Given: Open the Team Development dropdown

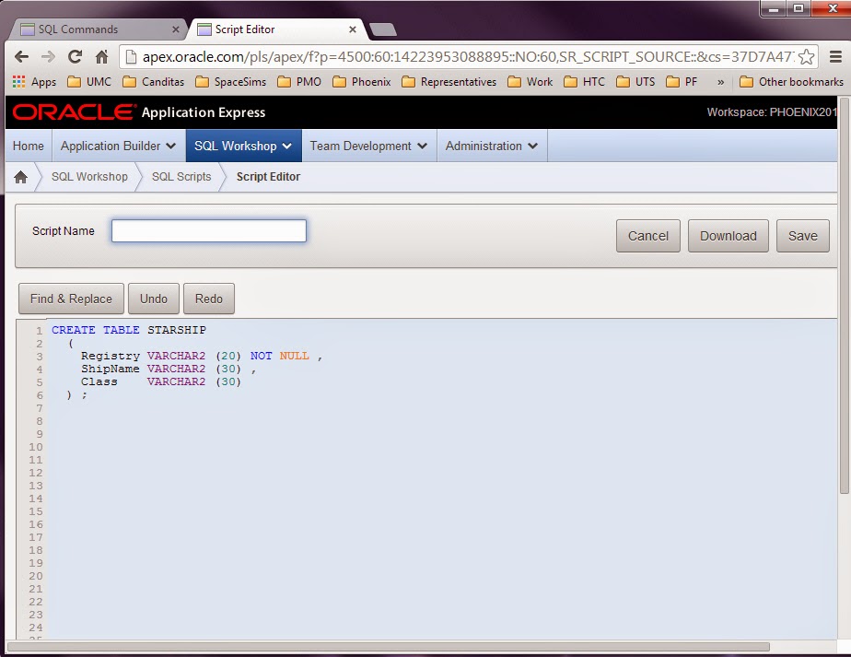Looking at the screenshot, I should [x=368, y=145].
